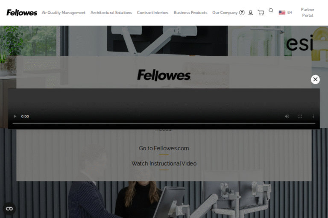
Task: Toggle video fullscreen mode
Action: (x=300, y=116)
